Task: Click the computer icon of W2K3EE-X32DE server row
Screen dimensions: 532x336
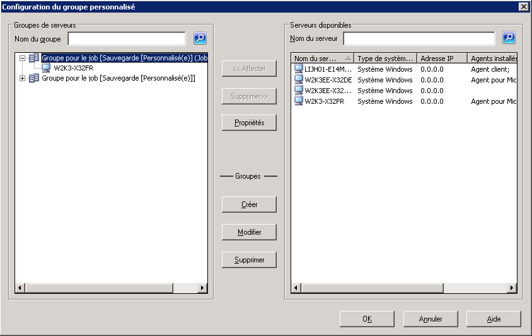Action: point(299,80)
